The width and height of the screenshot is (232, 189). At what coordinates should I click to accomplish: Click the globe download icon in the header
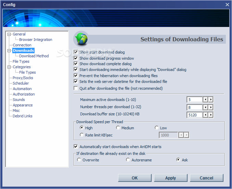81,39
